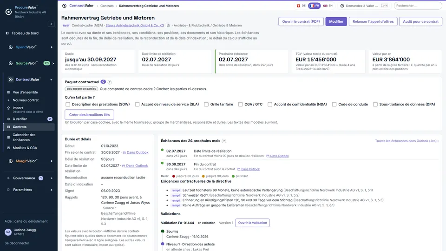Expand the Paramètres section chevron

coord(52,190)
